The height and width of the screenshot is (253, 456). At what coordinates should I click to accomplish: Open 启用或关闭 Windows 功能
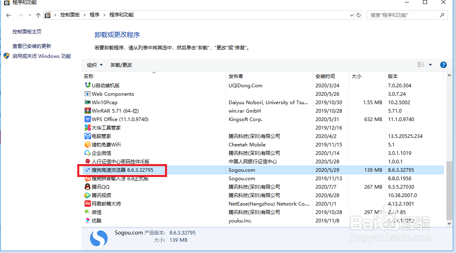[x=38, y=56]
